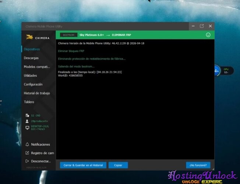The image size is (240, 184).
Task: Click the Desconectar label
Action: (41, 161)
